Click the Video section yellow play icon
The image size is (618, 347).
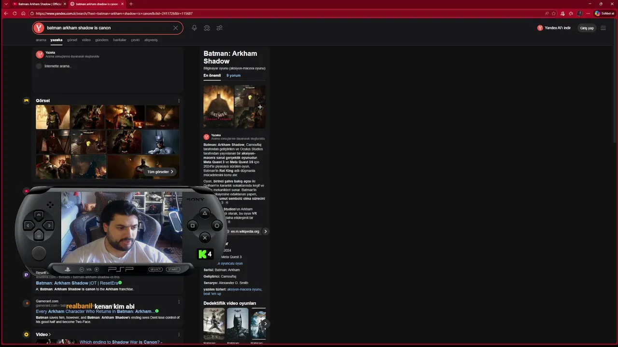click(26, 334)
